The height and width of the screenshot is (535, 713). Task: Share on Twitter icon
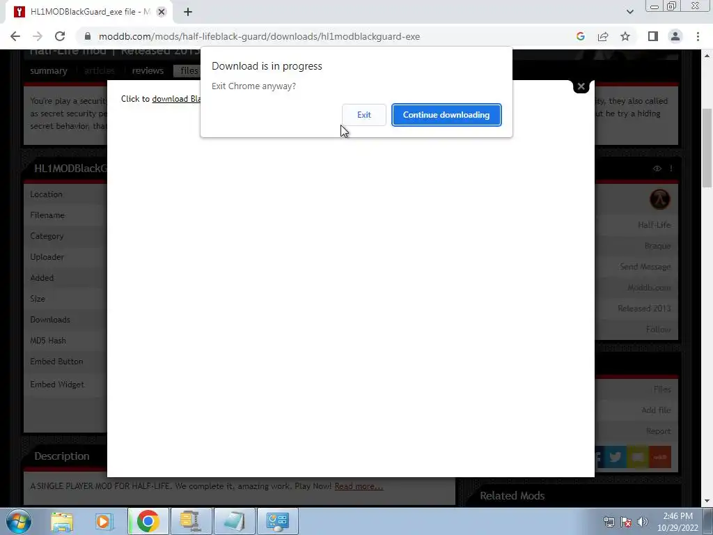[x=616, y=457]
